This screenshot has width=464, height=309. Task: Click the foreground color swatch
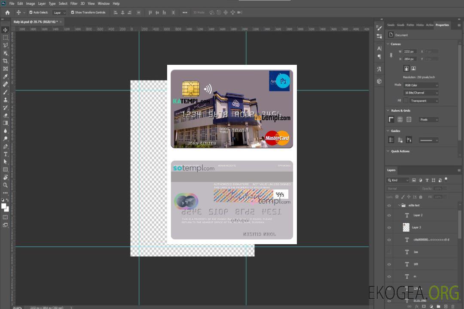[x=4, y=206]
